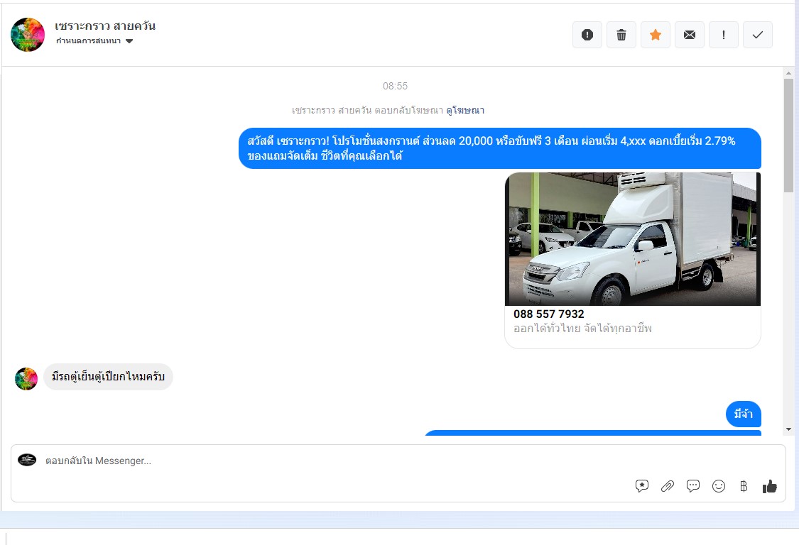The width and height of the screenshot is (799, 545).
Task: Send a thumbs-up like
Action: point(770,486)
